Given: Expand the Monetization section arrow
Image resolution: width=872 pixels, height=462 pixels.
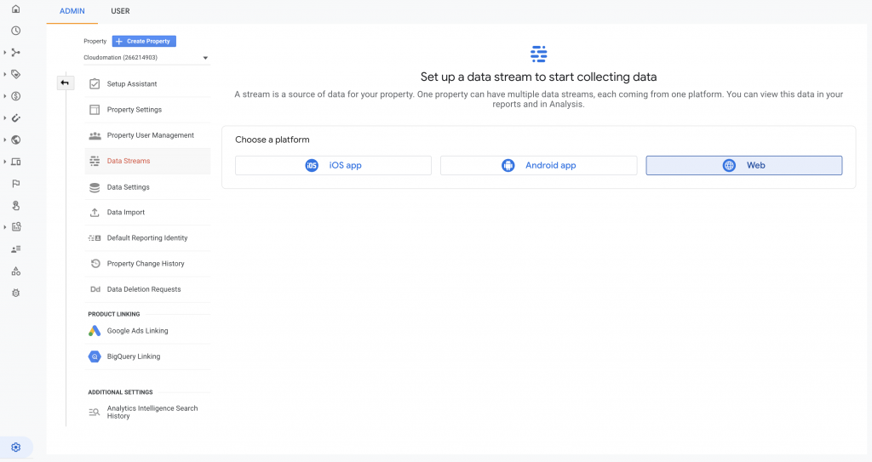Looking at the screenshot, I should pyautogui.click(x=5, y=96).
